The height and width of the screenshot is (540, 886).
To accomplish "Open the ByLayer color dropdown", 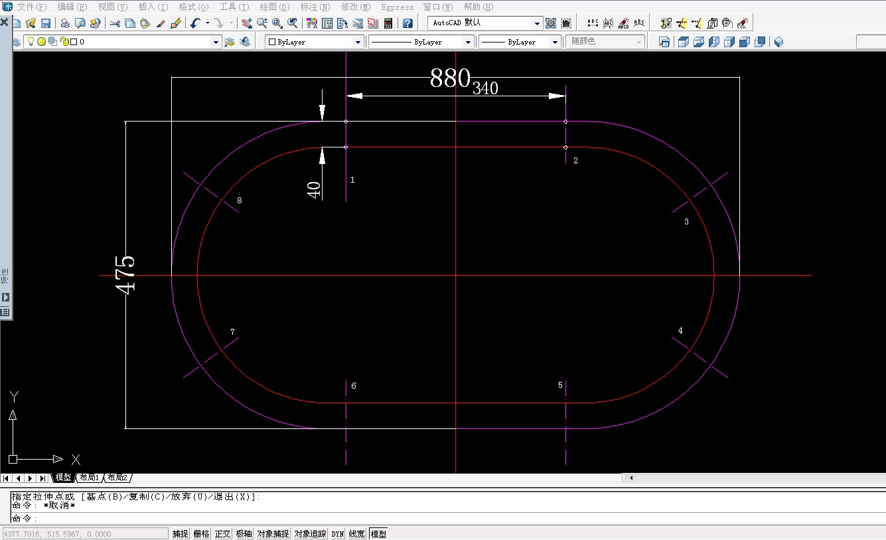I will click(x=358, y=42).
